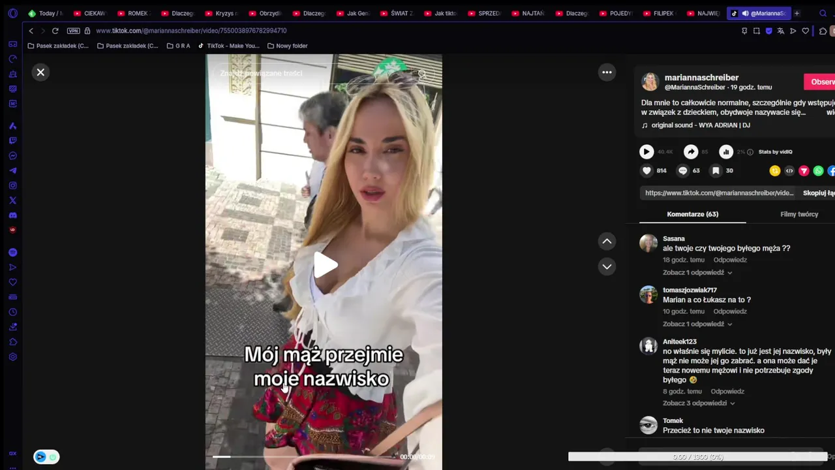Screen dimensions: 835x470
Task: Switch to 'Today /' browser tab
Action: click(46, 13)
